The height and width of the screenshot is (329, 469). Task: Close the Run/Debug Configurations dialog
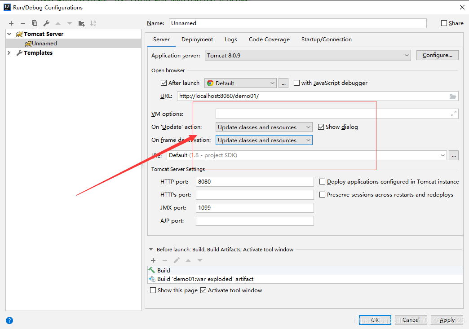click(x=462, y=8)
